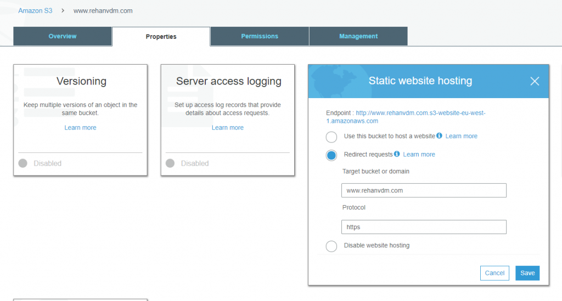This screenshot has width=562, height=301.
Task: Save the static website hosting settings
Action: 527,273
